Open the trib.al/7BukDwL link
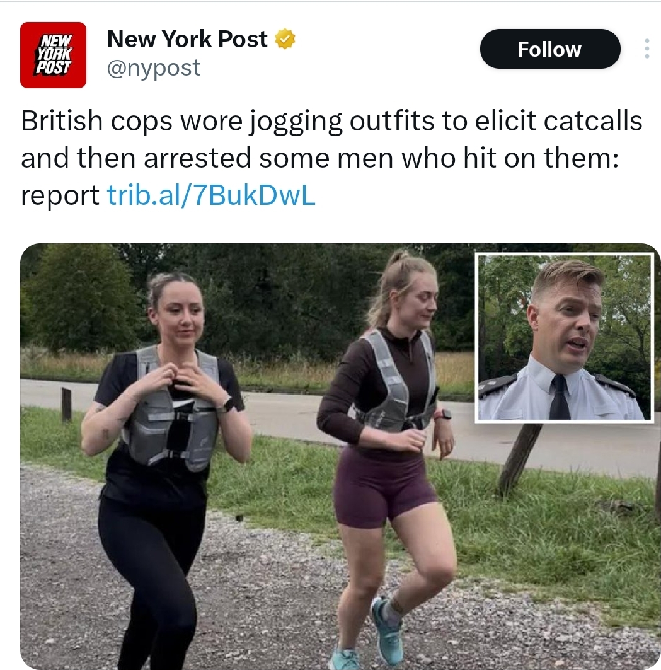This screenshot has height=670, width=661. [211, 195]
